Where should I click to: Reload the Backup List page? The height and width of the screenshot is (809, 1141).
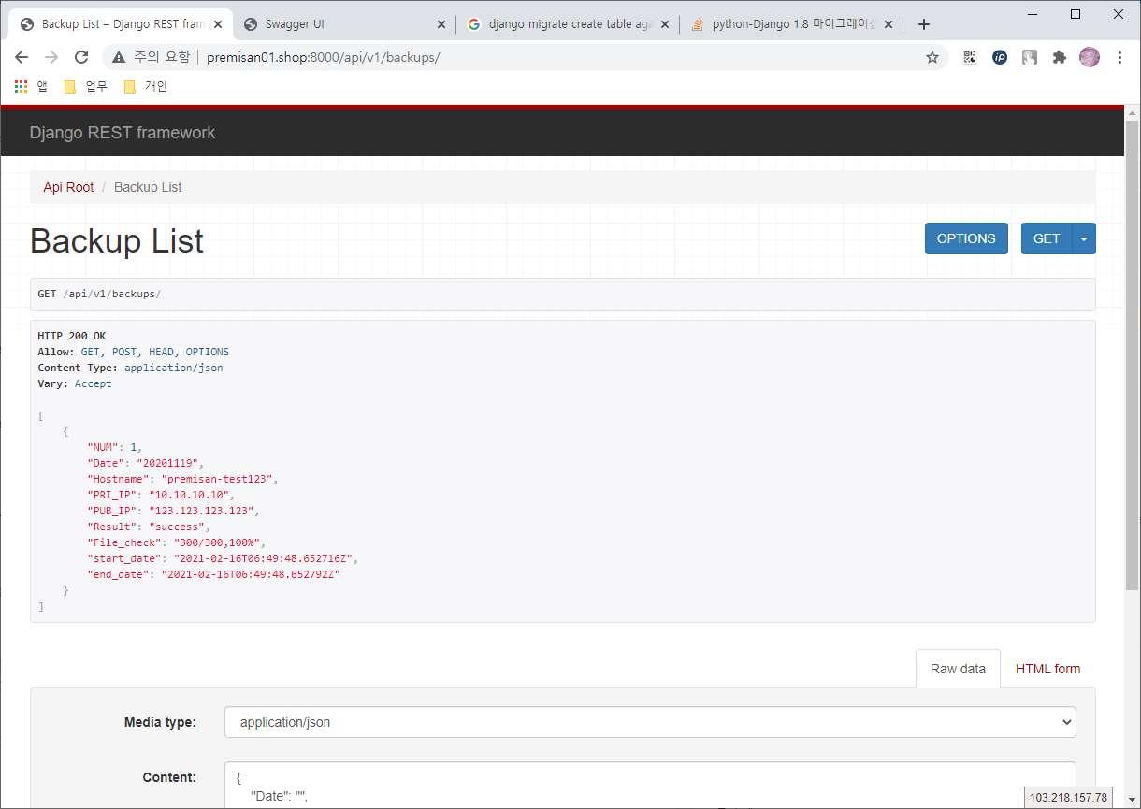pos(81,57)
